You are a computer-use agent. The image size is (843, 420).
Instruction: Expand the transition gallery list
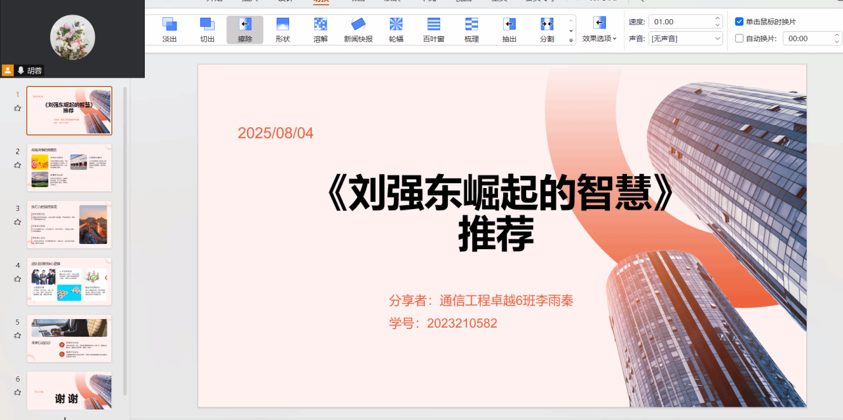(x=571, y=40)
